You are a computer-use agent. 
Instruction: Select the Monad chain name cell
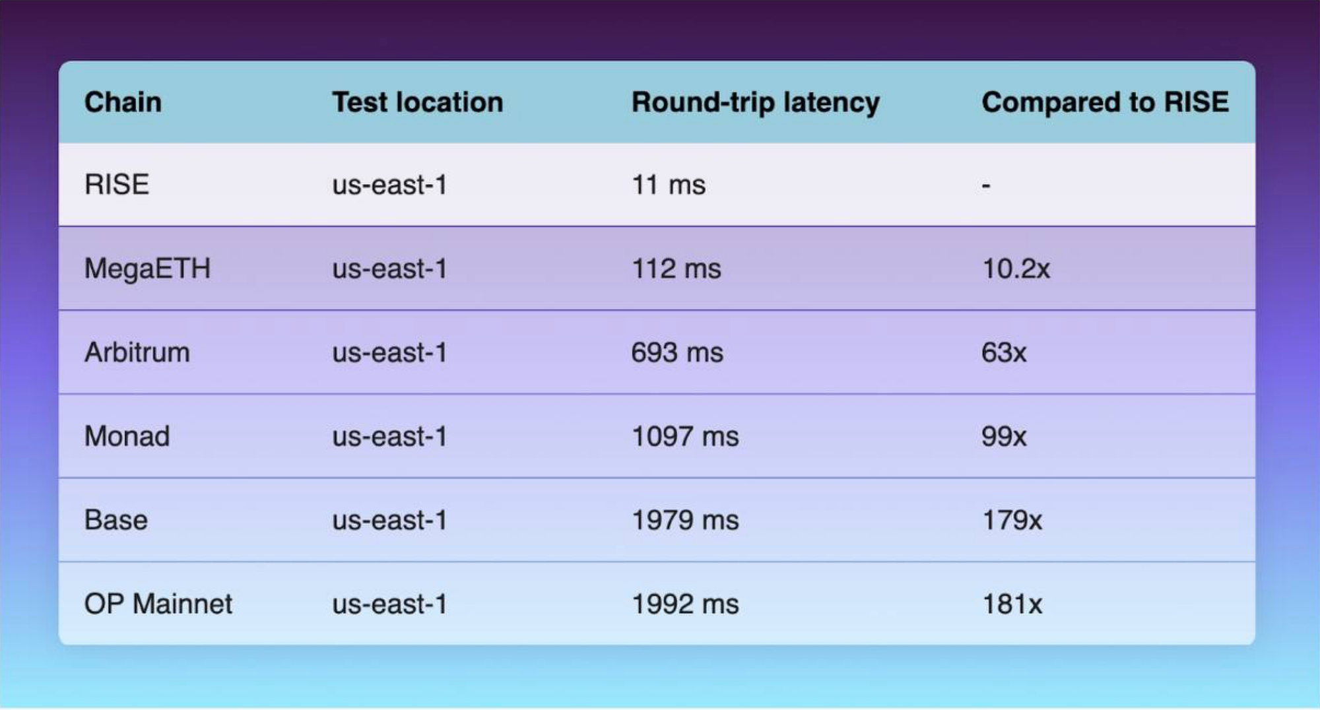(x=127, y=436)
